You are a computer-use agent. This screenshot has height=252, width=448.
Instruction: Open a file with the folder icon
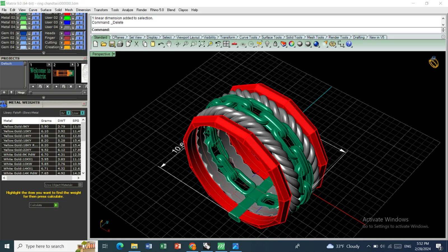click(x=104, y=44)
